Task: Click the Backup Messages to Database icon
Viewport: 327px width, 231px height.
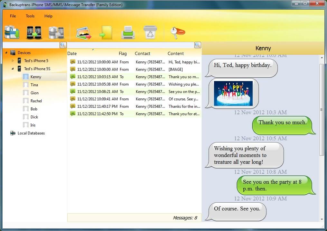Action: pyautogui.click(x=12, y=32)
